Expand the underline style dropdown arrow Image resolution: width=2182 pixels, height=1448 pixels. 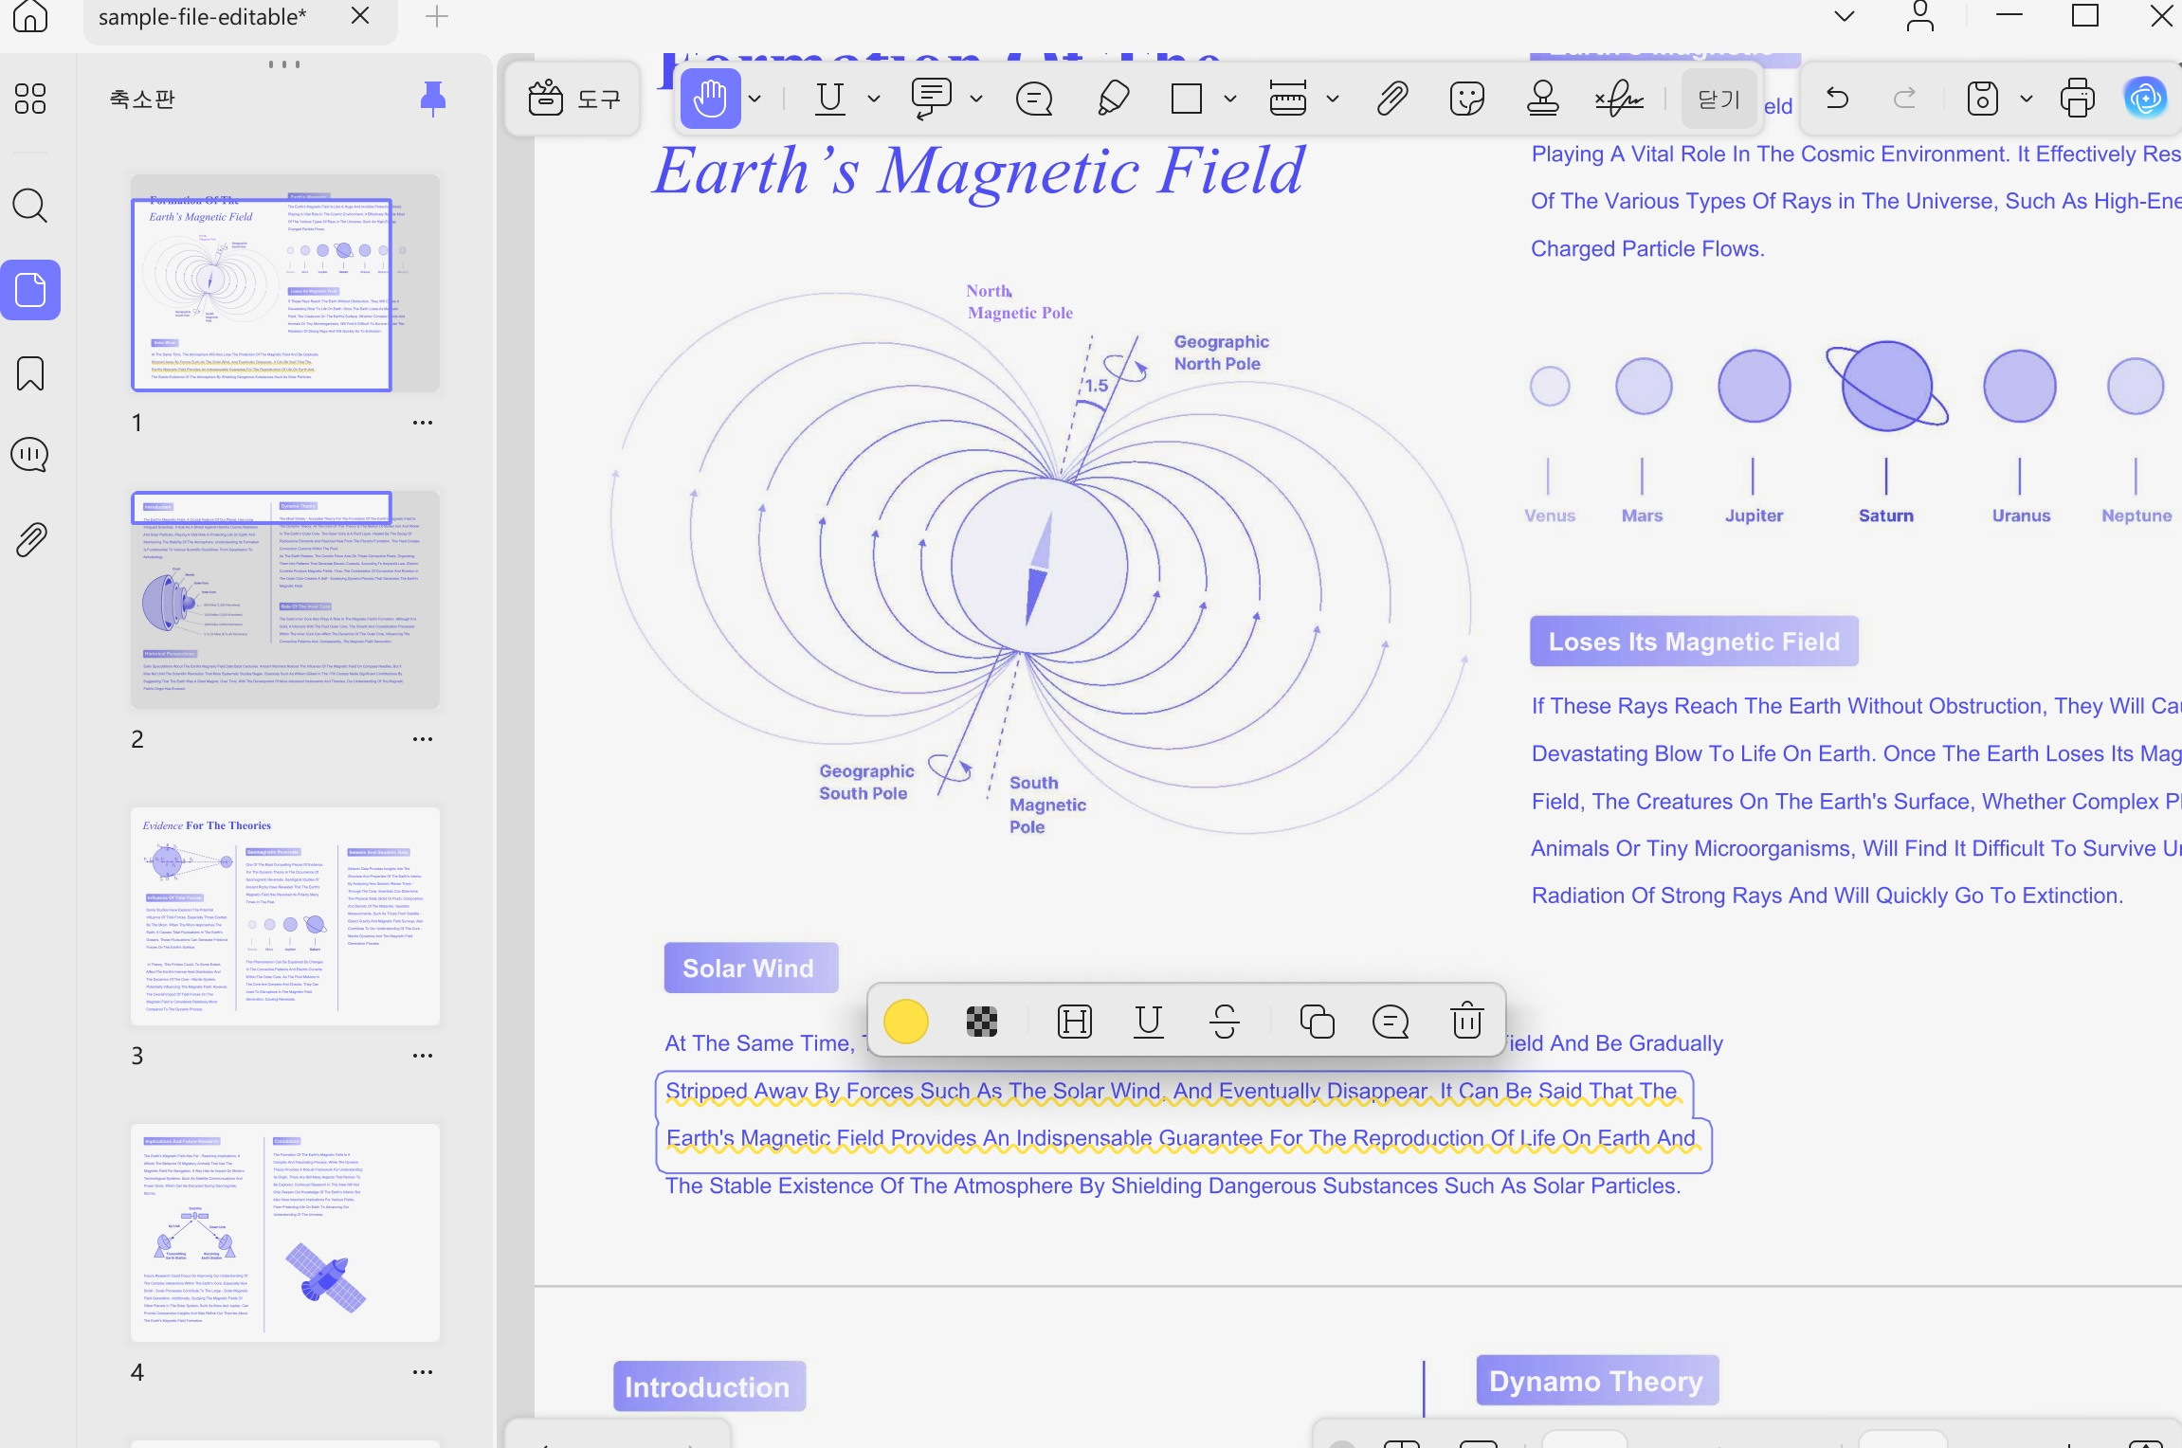point(874,99)
